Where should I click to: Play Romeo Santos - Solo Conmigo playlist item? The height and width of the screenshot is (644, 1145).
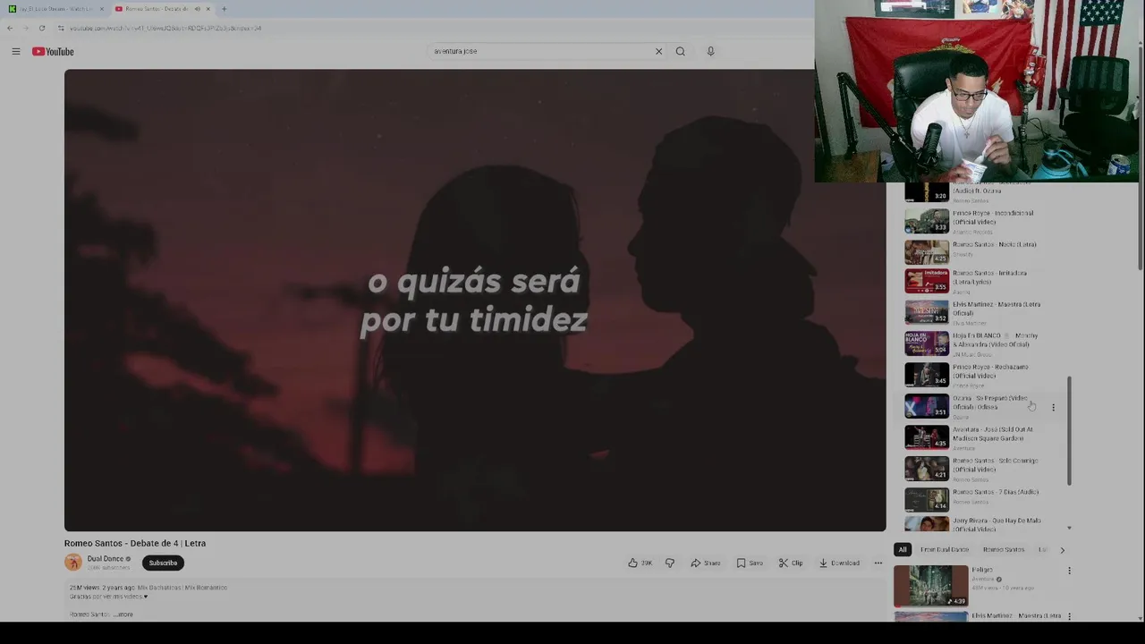click(980, 469)
